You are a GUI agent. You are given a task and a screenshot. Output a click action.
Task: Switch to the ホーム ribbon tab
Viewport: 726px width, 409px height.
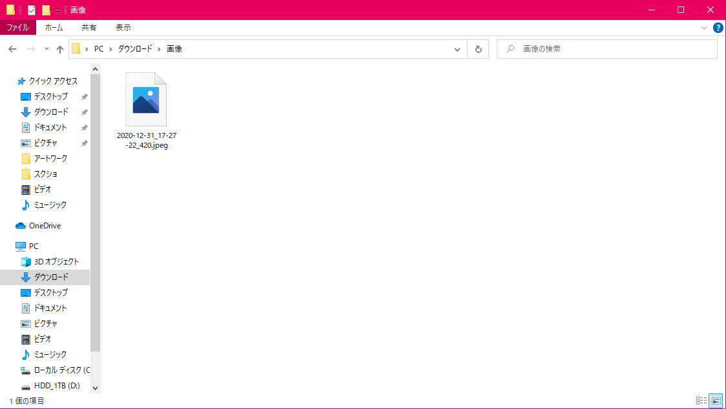coord(54,28)
